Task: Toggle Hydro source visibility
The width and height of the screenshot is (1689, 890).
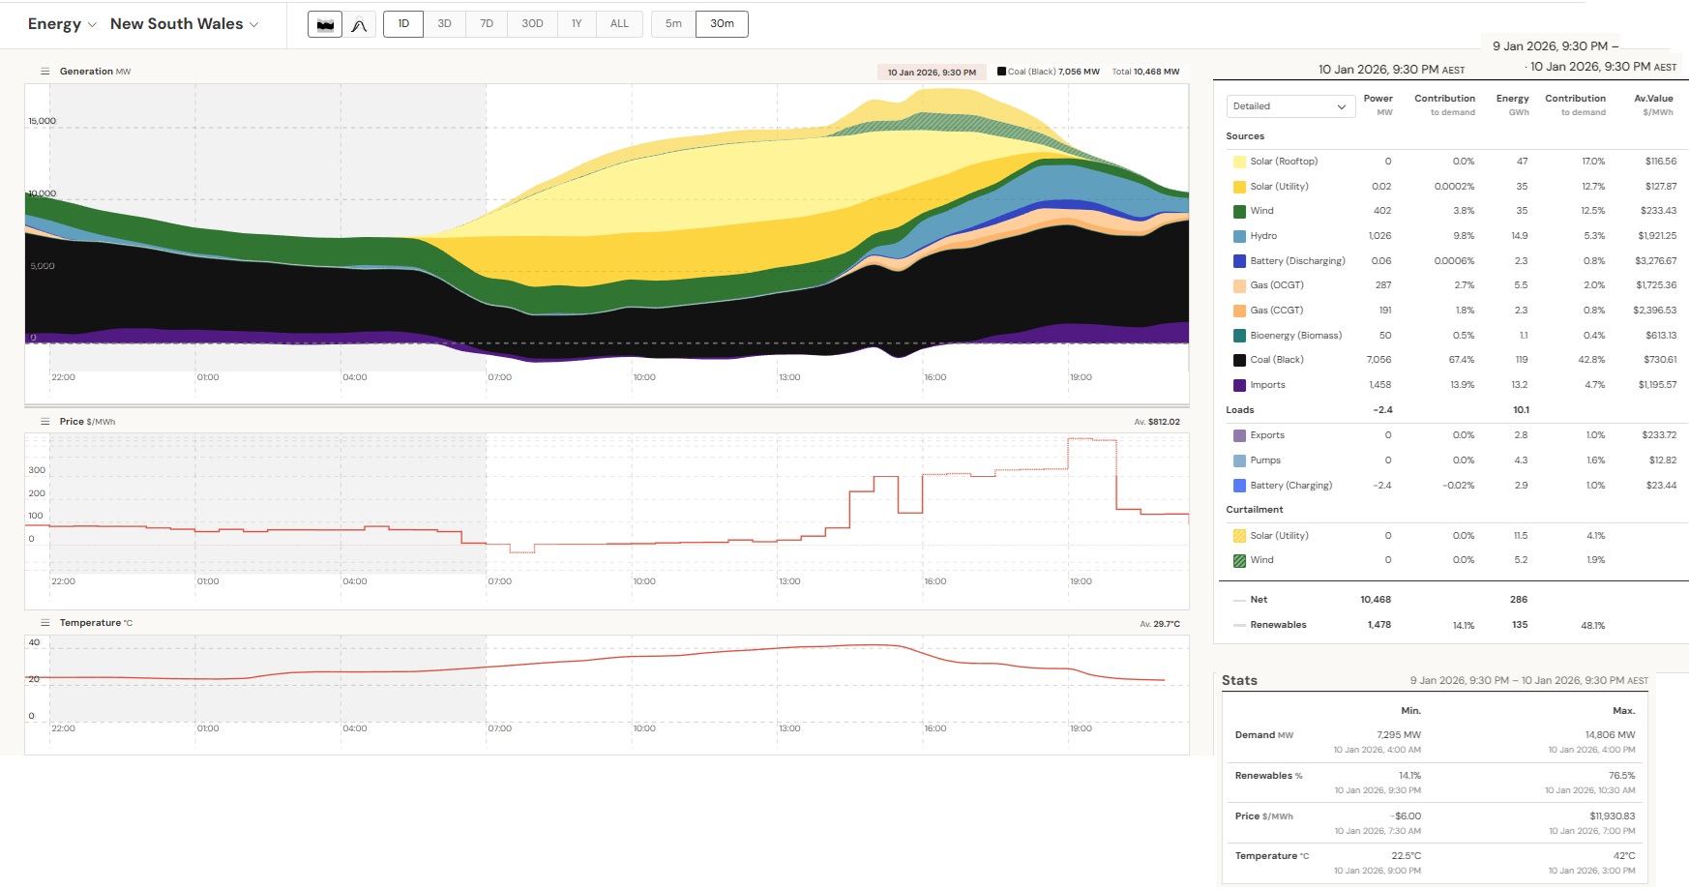Action: click(x=1239, y=236)
